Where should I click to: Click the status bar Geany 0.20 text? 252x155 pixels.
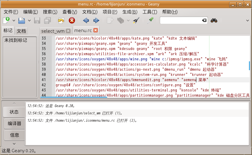pyautogui.click(x=19, y=151)
